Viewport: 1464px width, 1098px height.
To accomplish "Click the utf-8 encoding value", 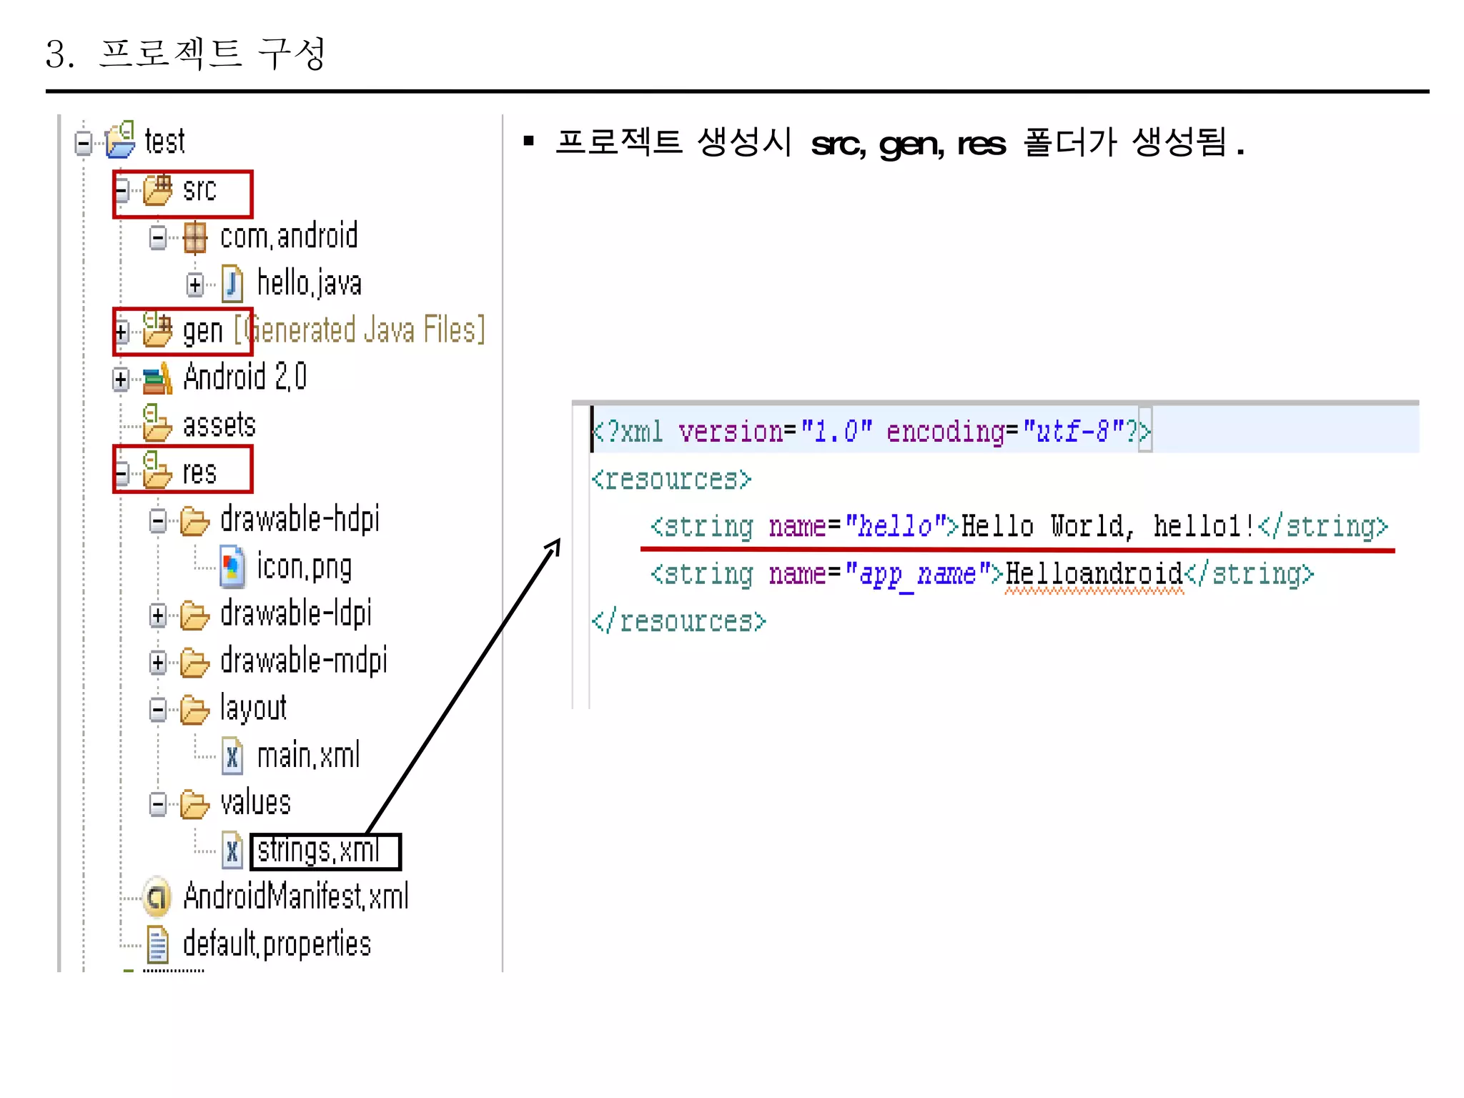I will pyautogui.click(x=1073, y=432).
